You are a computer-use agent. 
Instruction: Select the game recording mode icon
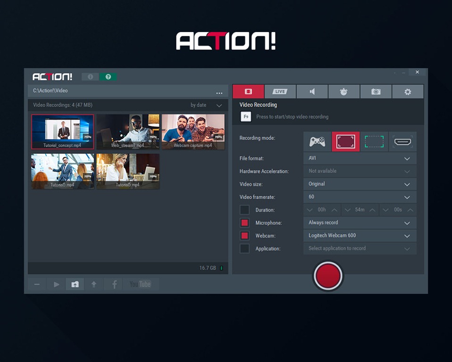click(x=317, y=141)
